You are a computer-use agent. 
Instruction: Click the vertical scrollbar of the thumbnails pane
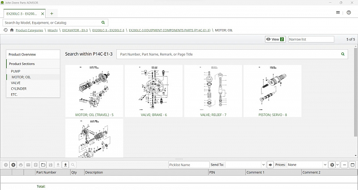click(355, 93)
